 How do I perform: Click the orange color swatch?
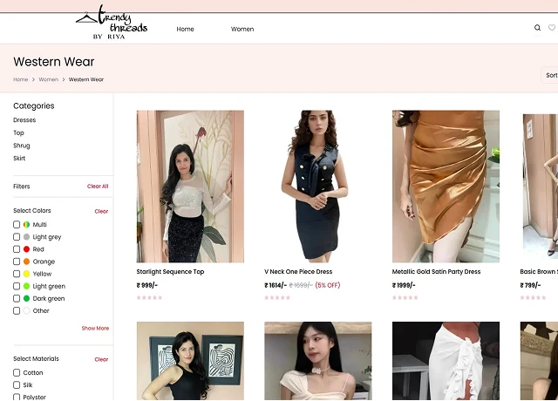27,262
